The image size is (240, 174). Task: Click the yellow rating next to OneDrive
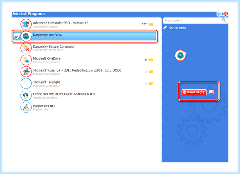151,60
